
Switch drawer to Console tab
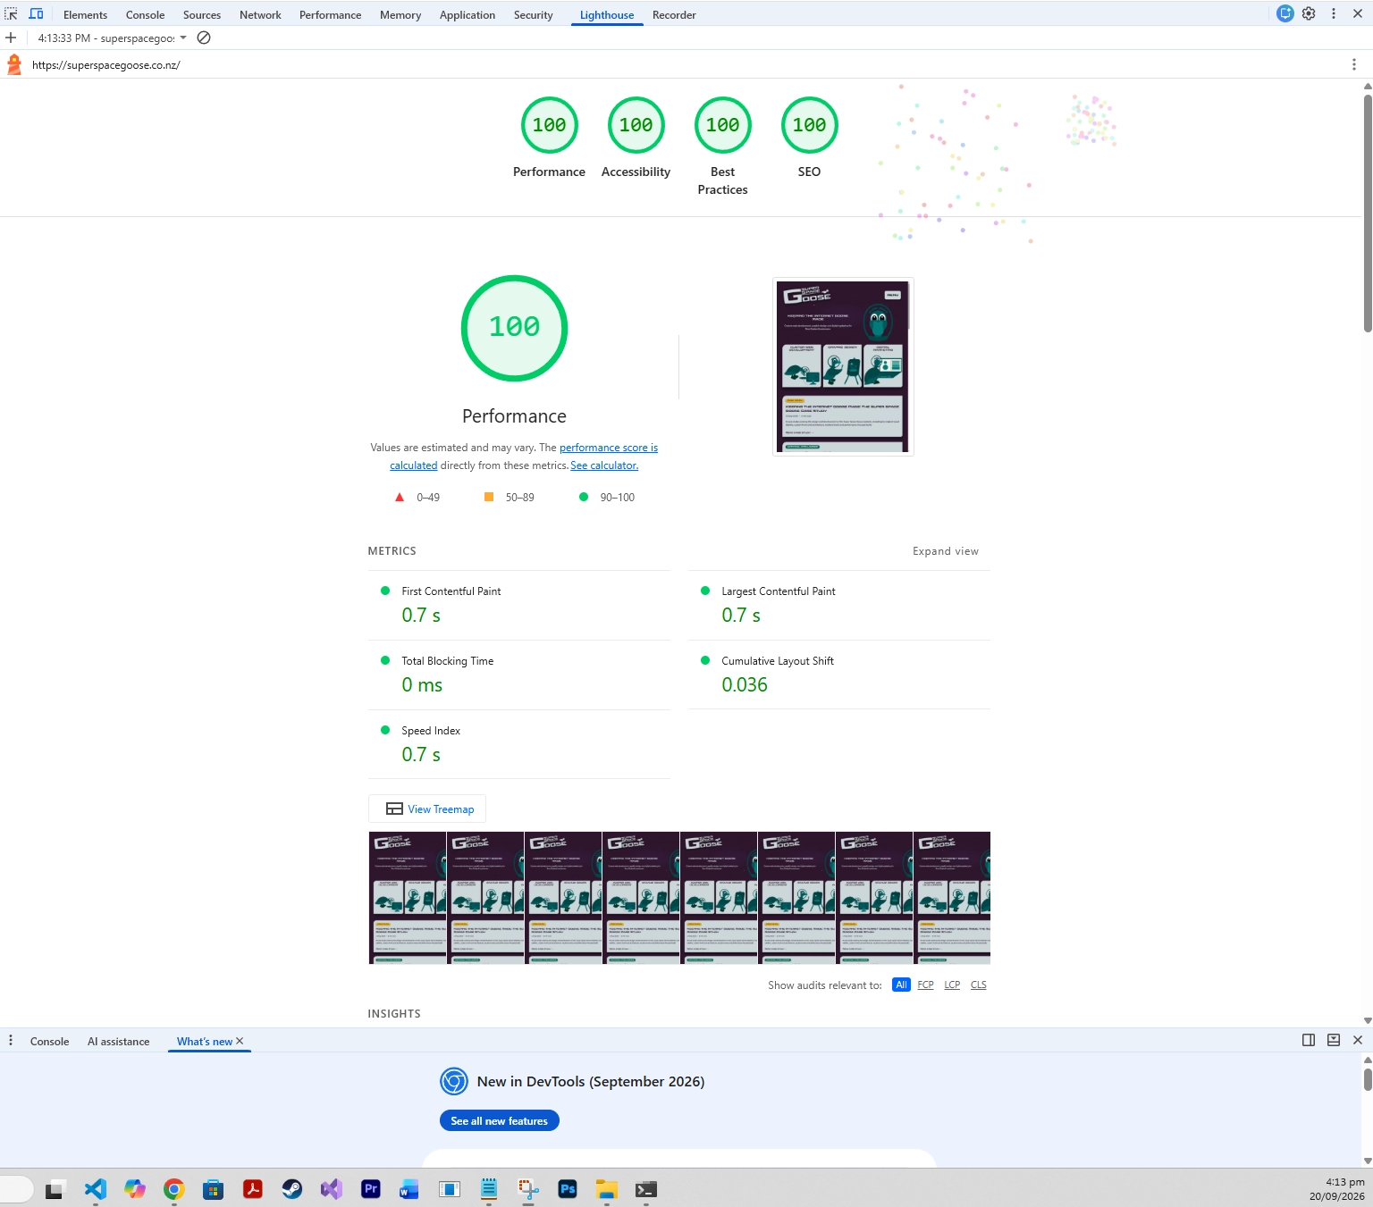pyautogui.click(x=49, y=1041)
